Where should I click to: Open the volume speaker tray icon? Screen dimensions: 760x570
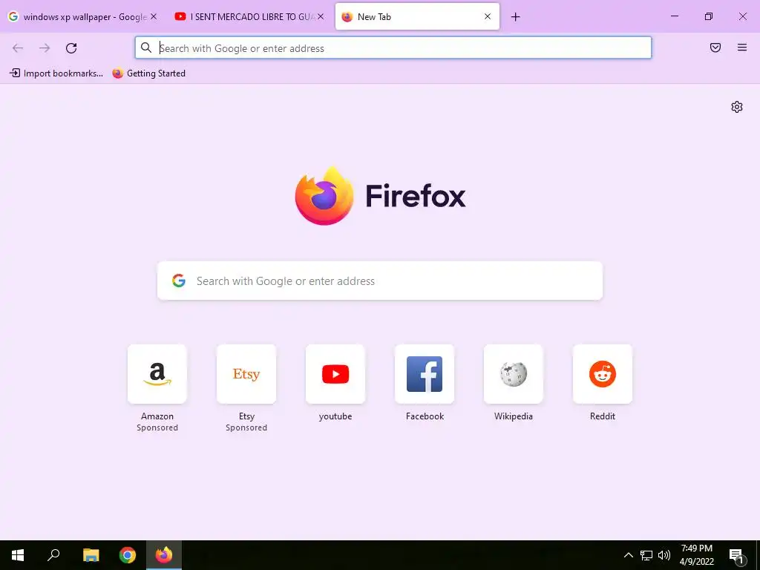[x=664, y=555]
